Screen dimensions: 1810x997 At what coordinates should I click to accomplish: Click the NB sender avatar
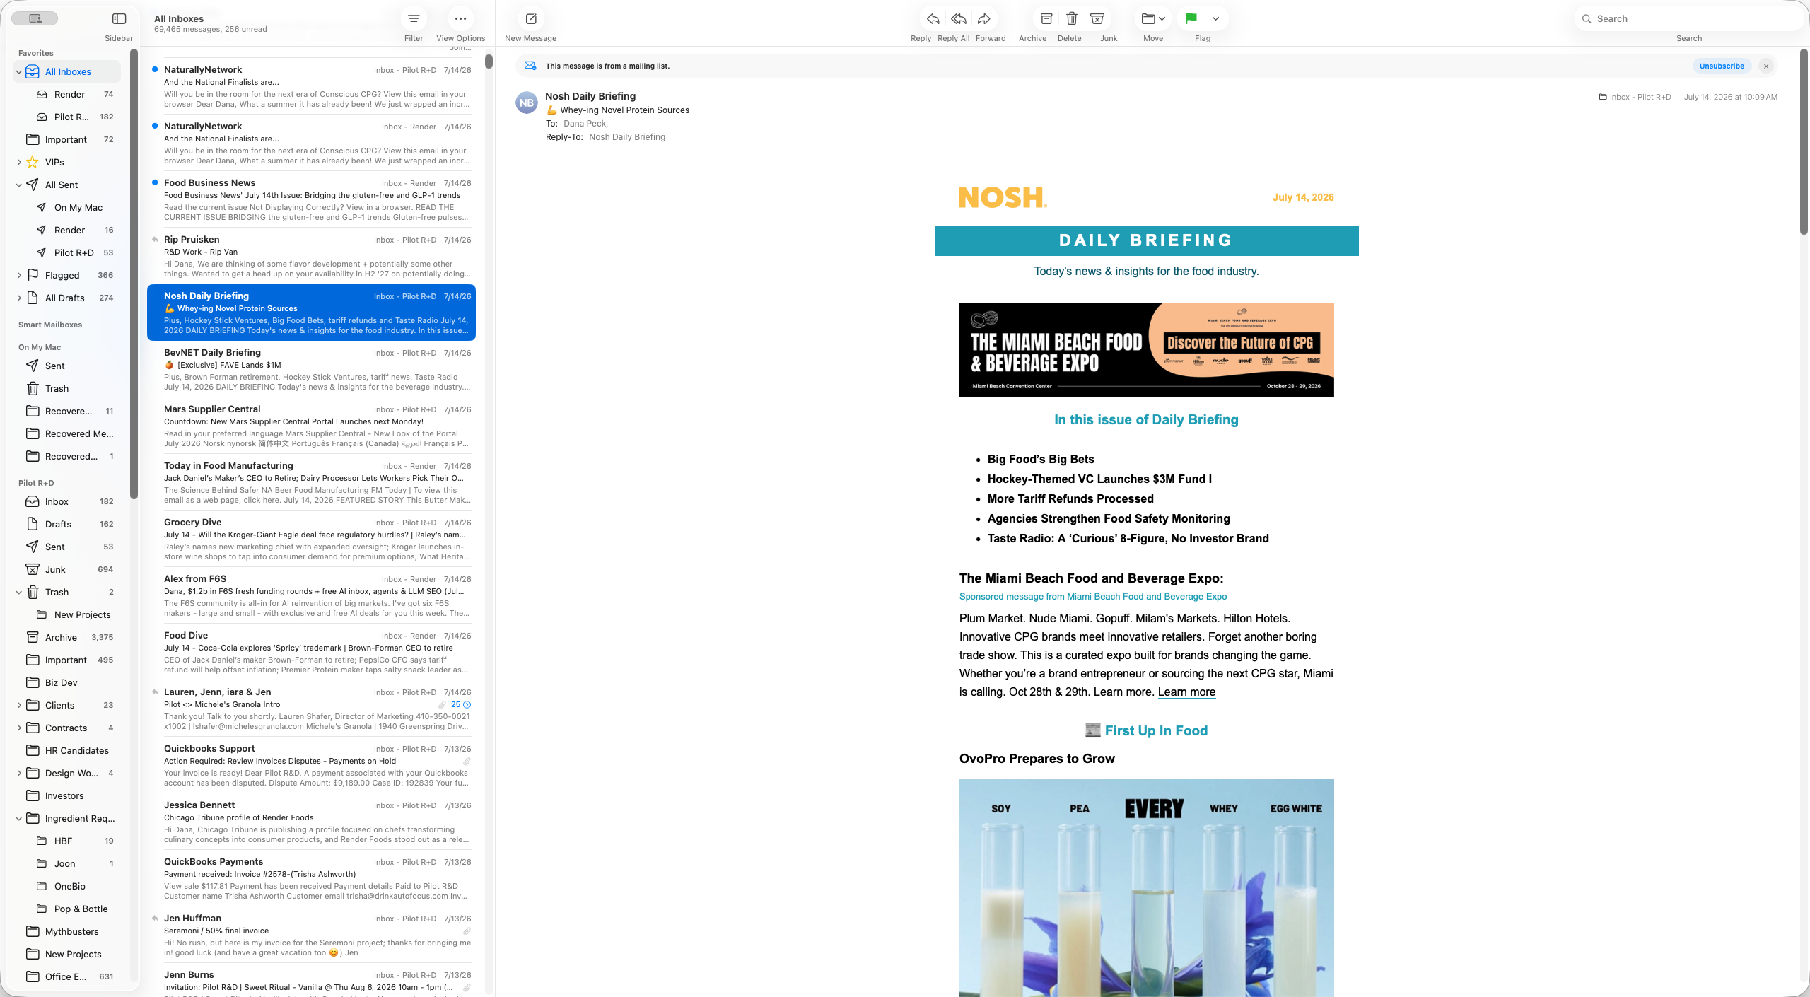coord(527,103)
